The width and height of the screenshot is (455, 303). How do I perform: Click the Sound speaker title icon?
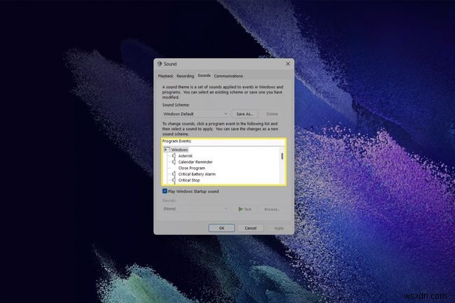tap(160, 64)
